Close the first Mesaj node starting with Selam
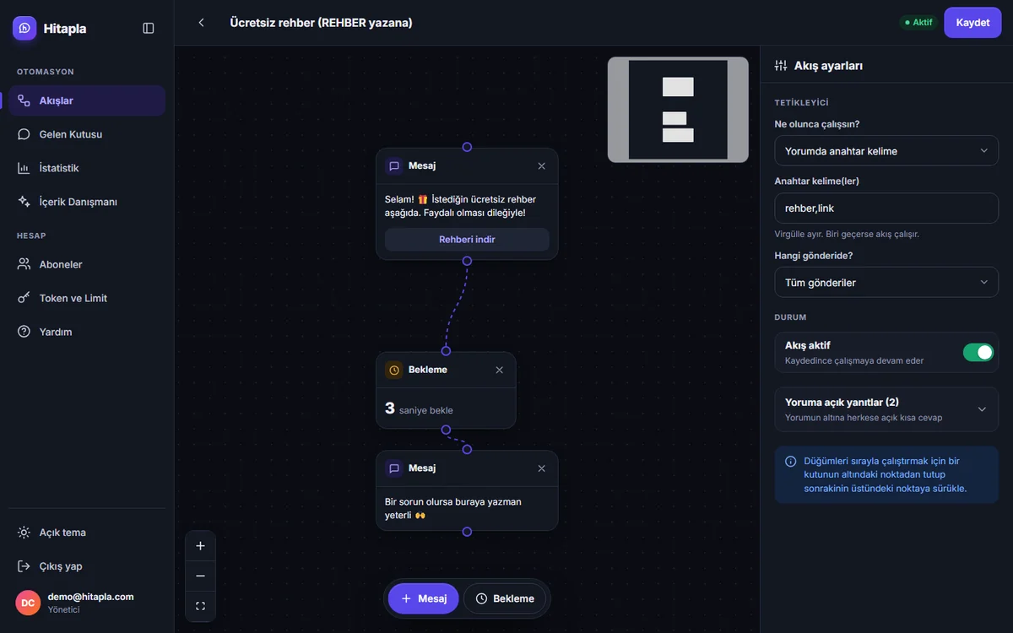 tap(542, 166)
